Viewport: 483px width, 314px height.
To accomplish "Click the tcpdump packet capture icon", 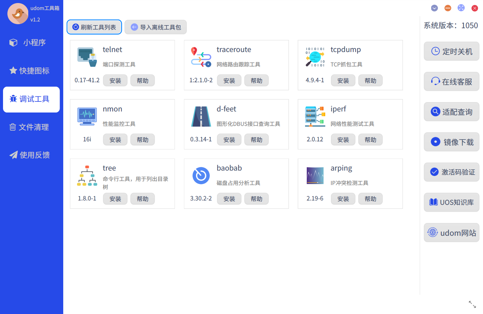I will [315, 57].
